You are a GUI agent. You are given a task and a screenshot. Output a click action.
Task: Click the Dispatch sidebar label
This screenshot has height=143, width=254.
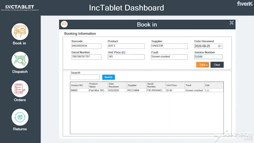tap(20, 72)
